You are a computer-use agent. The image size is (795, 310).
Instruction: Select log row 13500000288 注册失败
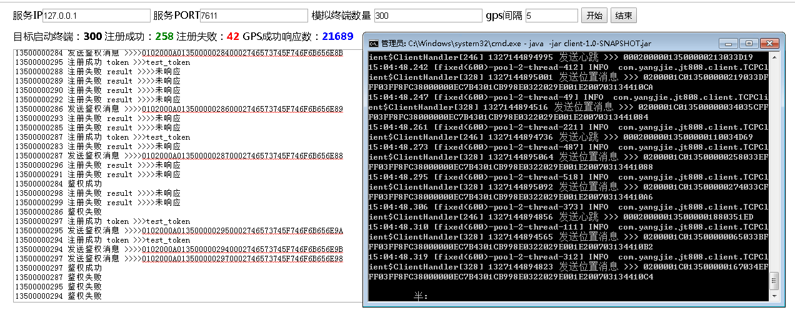click(97, 72)
